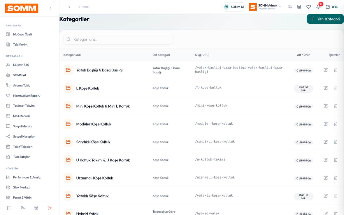Focus the Kategori ara search field
This screenshot has width=344, height=215.
click(119, 39)
